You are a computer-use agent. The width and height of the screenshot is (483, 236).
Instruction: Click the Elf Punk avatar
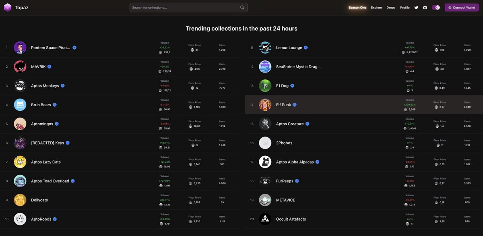click(265, 105)
